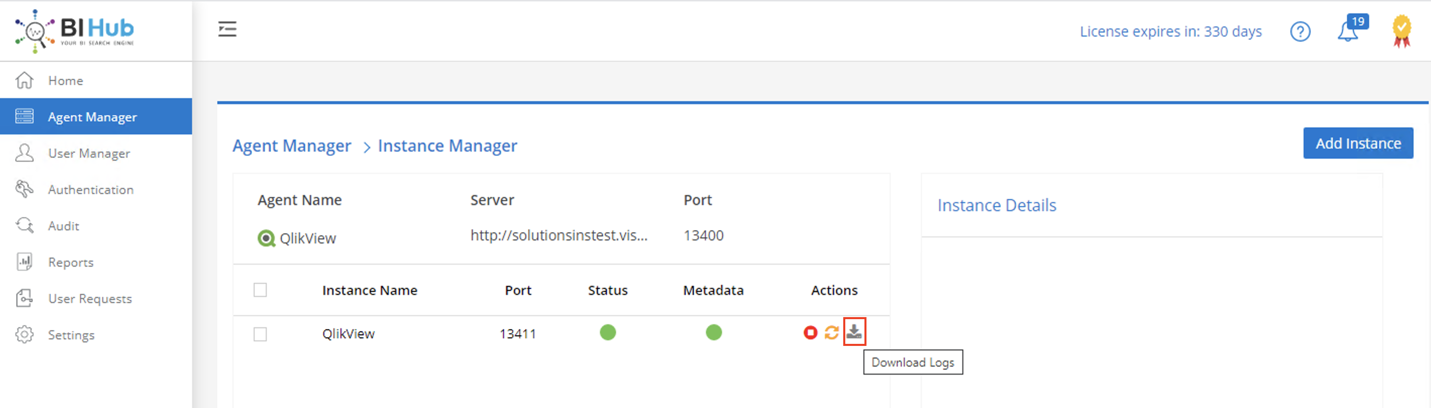Tick the select-all checkbox in instance header
Image resolution: width=1431 pixels, height=408 pixels.
(260, 290)
